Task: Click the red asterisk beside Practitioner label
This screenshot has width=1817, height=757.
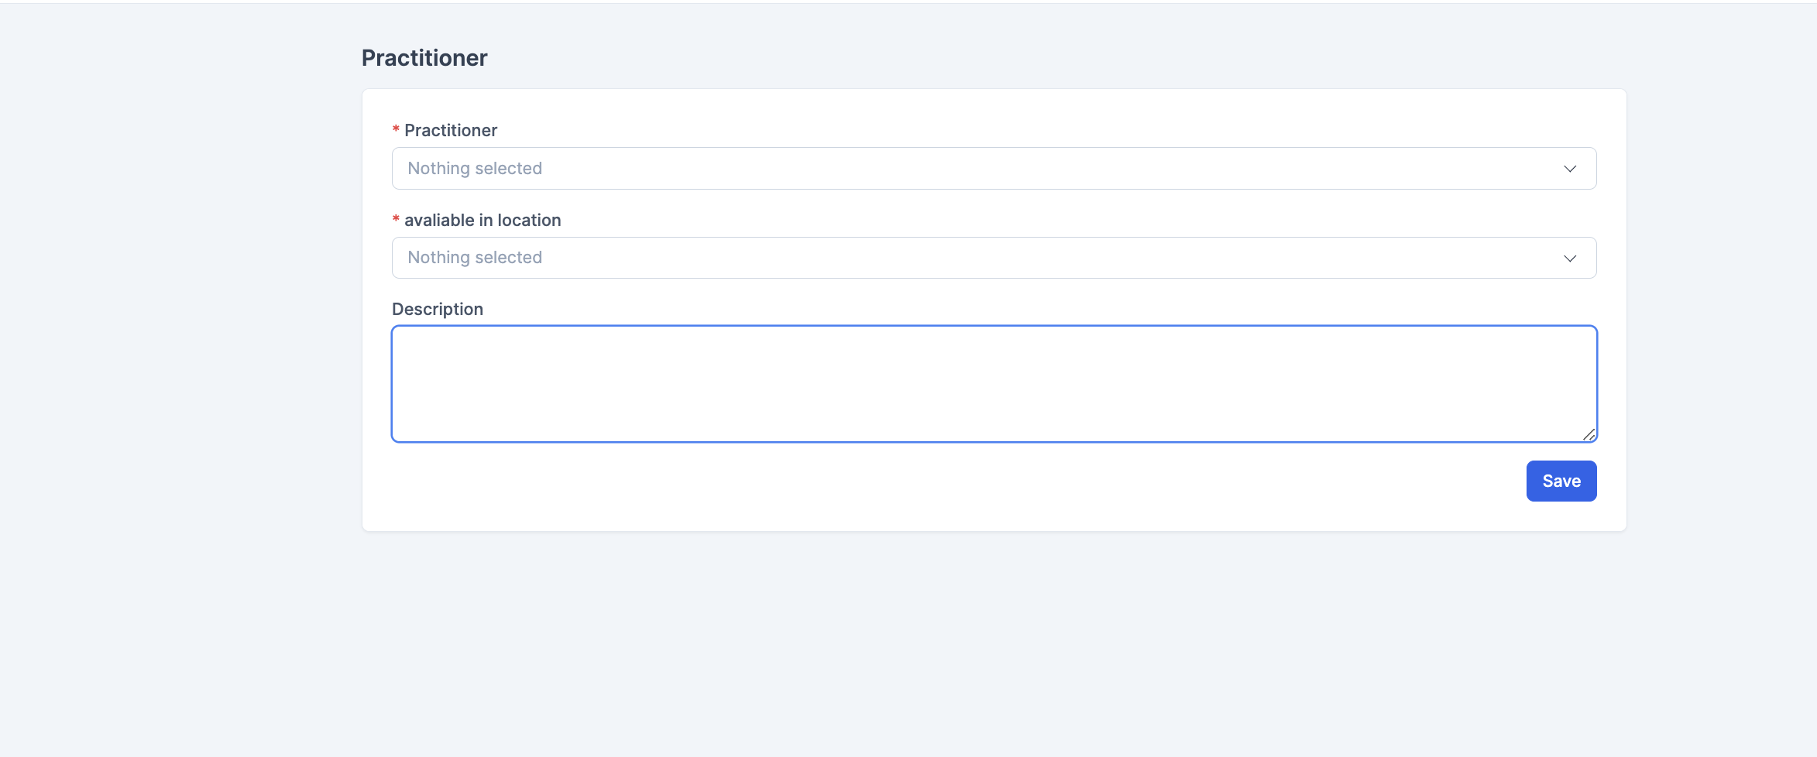Action: (x=395, y=130)
